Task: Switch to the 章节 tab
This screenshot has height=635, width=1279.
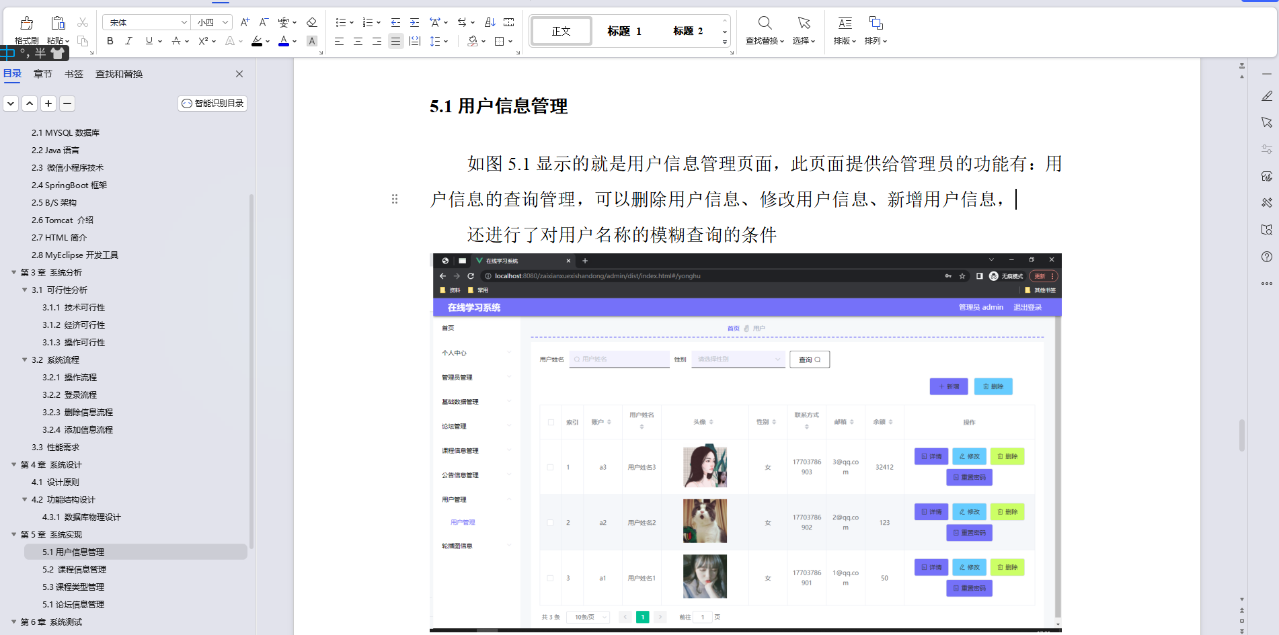Action: [42, 74]
